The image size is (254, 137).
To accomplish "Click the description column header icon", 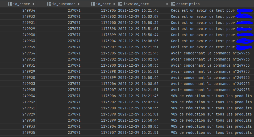I will click(x=173, y=4).
